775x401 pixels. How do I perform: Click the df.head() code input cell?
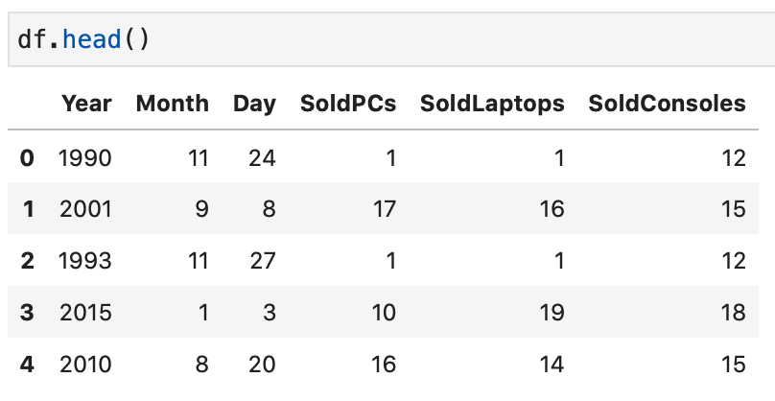384,41
